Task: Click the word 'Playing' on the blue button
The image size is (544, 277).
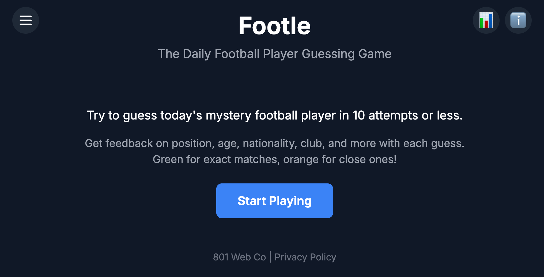Action: 290,201
